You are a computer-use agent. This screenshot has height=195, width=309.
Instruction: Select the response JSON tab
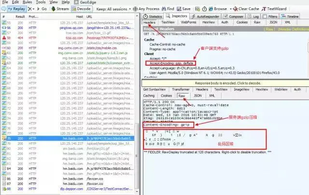[x=197, y=96]
